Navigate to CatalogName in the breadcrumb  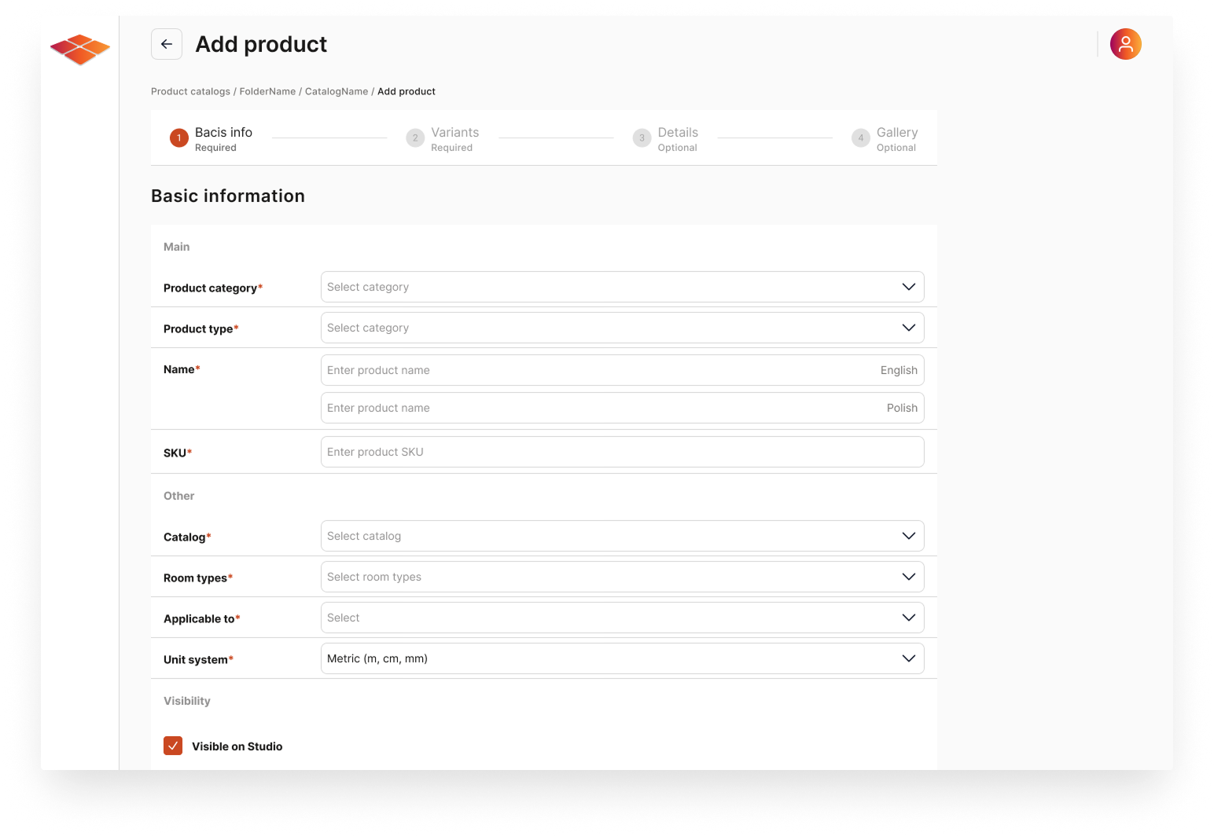pos(337,91)
